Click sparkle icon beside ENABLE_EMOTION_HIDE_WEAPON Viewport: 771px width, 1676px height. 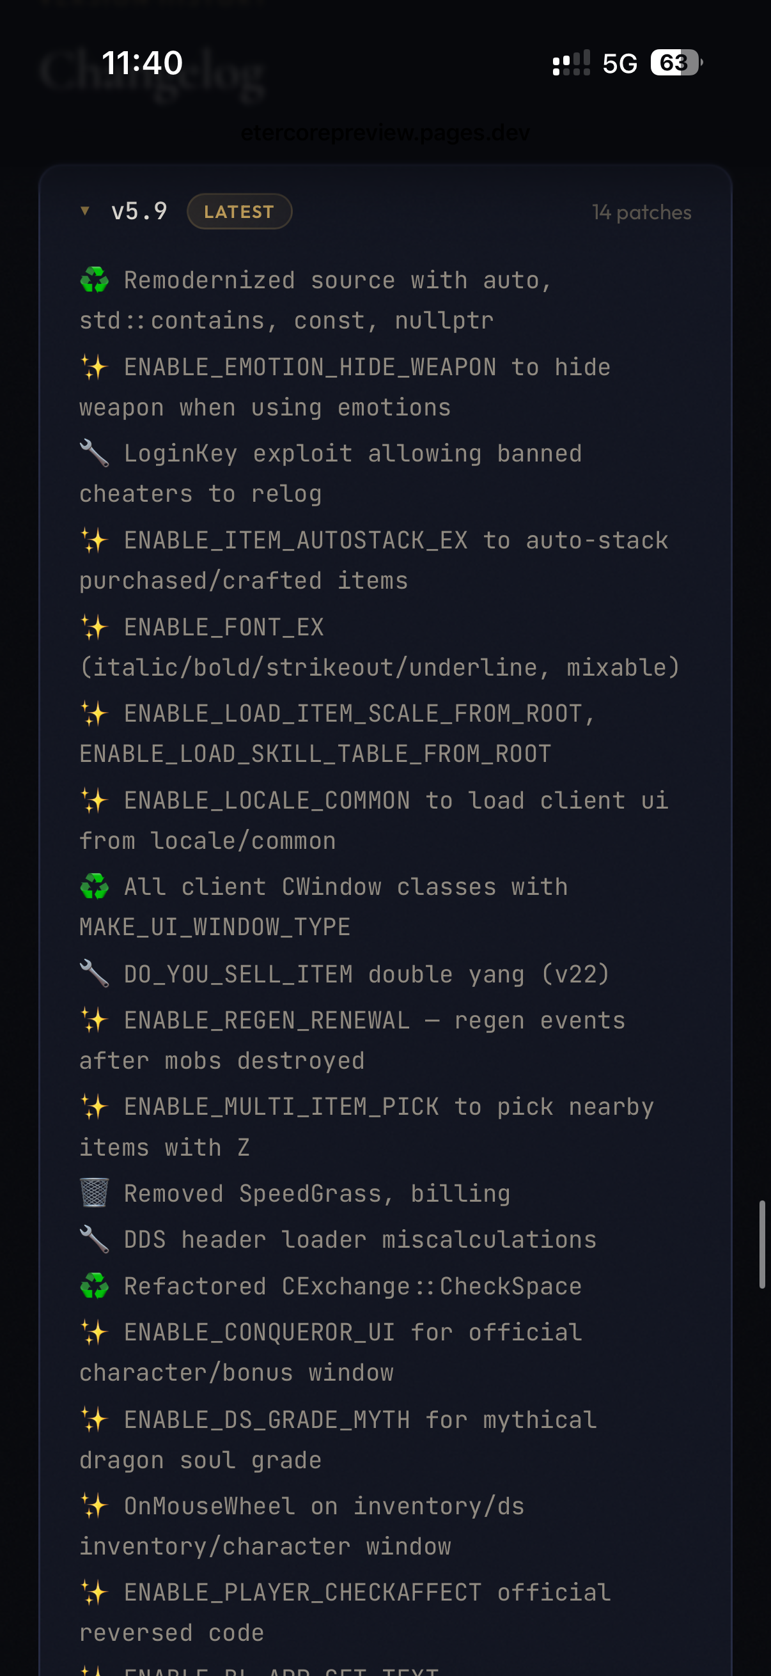tap(95, 367)
